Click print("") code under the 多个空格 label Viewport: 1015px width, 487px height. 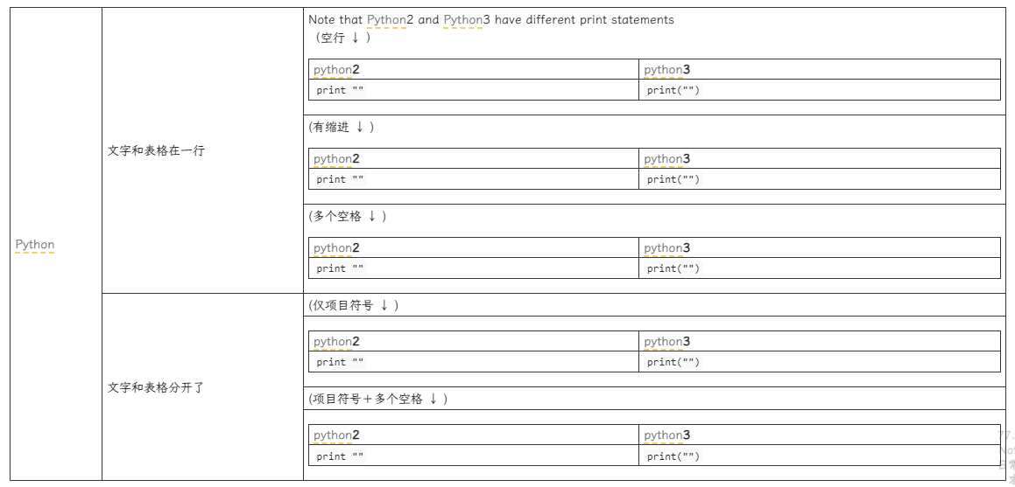[673, 268]
